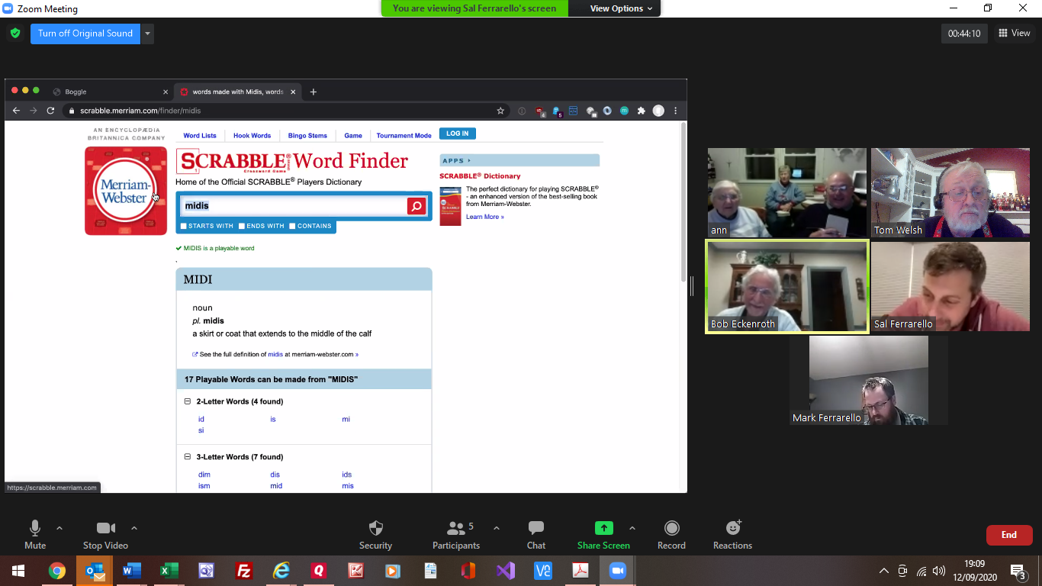Open the arrow menu beside Participants
Image resolution: width=1042 pixels, height=586 pixels.
coord(497,528)
